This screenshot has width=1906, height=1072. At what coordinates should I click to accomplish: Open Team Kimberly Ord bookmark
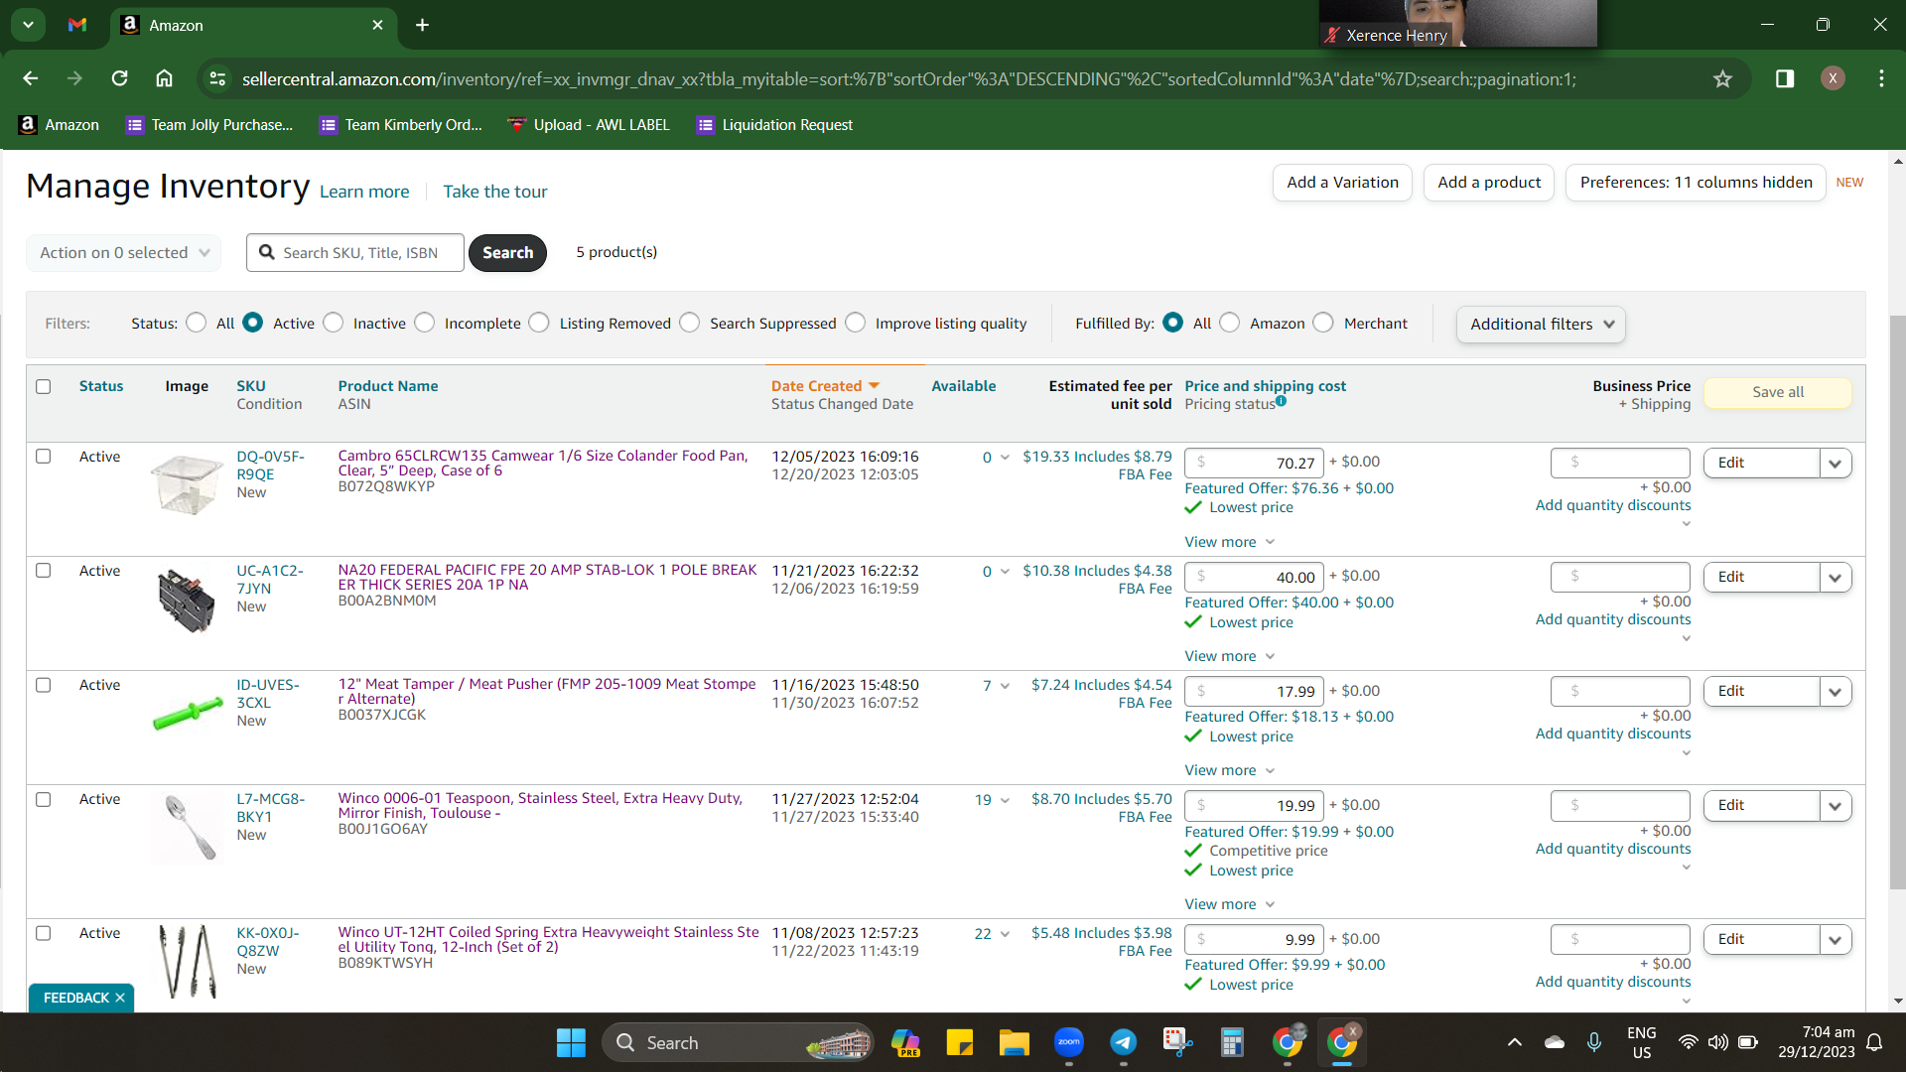tap(401, 125)
